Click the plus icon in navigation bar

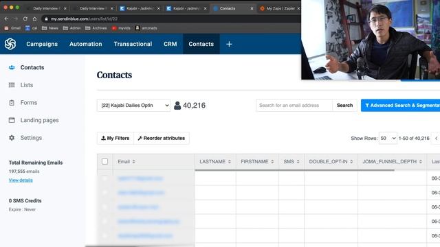[x=229, y=44]
